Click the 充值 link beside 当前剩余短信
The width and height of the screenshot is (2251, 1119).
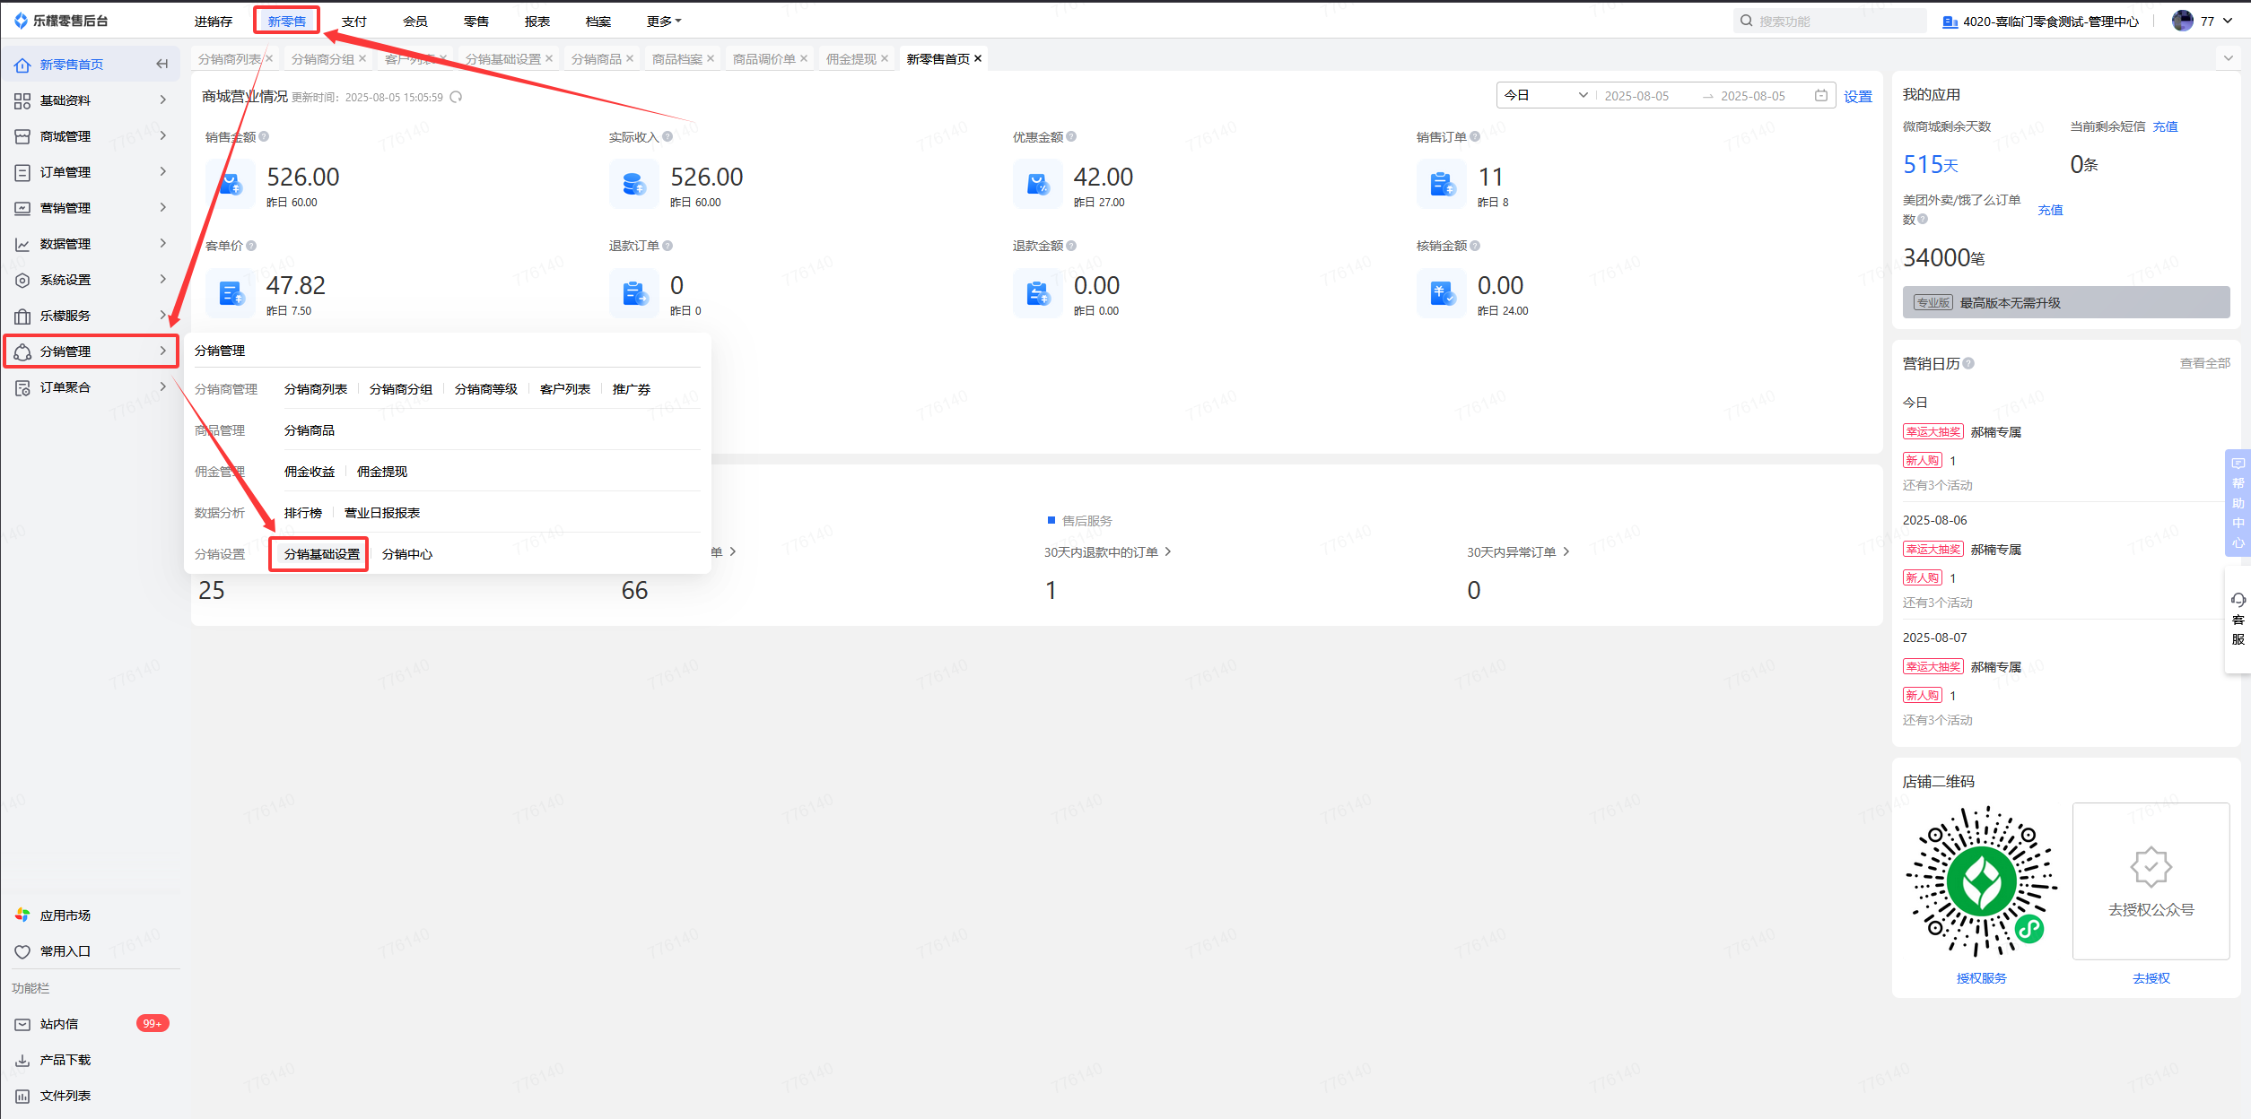pos(2165,126)
